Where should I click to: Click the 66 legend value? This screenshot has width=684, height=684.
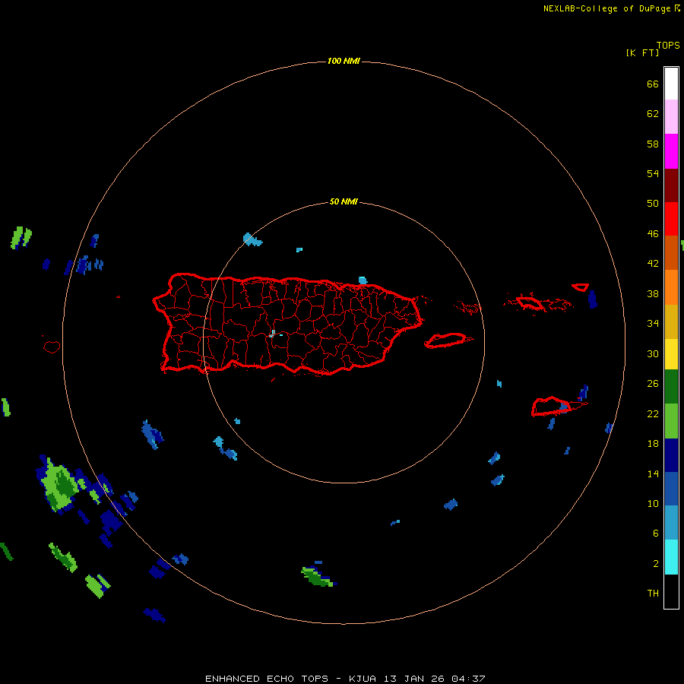653,84
